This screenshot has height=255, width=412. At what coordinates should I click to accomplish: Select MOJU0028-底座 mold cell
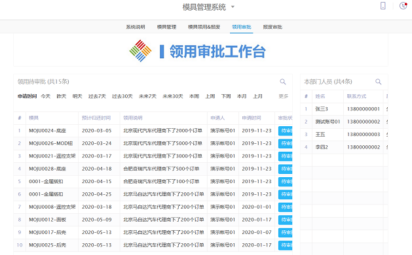[48, 169]
